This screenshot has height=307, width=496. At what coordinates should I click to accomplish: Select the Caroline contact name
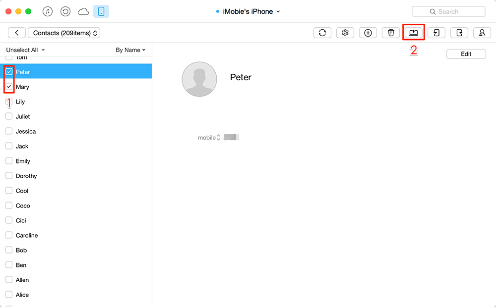coord(27,235)
